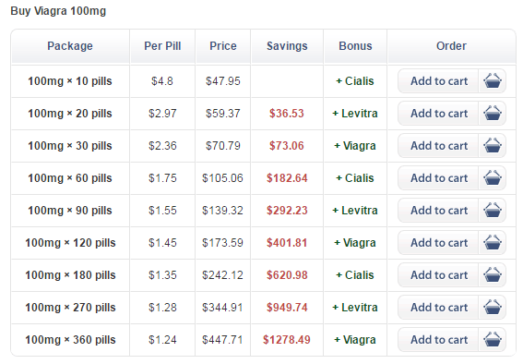Click the Per Pill column header

pyautogui.click(x=162, y=46)
